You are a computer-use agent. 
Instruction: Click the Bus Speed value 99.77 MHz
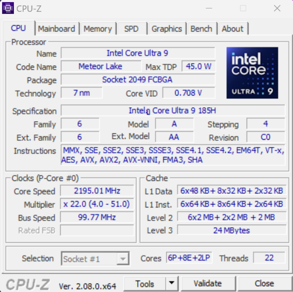[97, 217]
